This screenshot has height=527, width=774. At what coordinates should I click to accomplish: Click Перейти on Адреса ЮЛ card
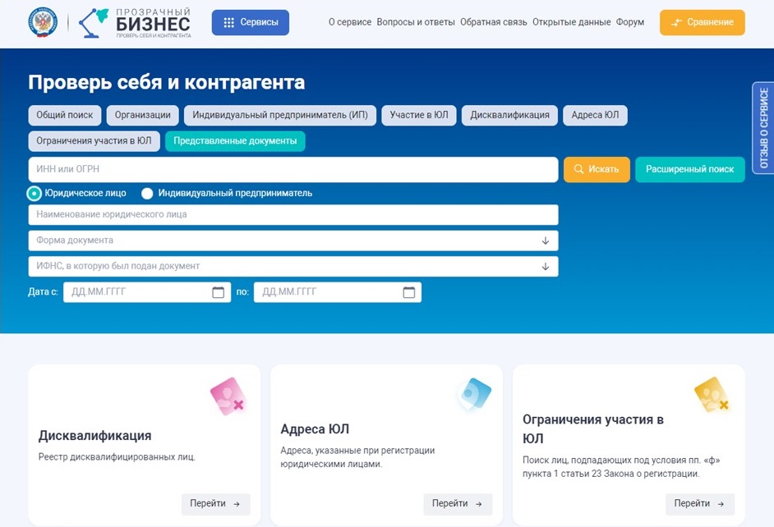coord(458,504)
